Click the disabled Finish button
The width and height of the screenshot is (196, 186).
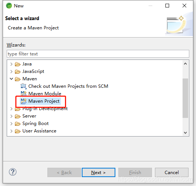click(135, 172)
